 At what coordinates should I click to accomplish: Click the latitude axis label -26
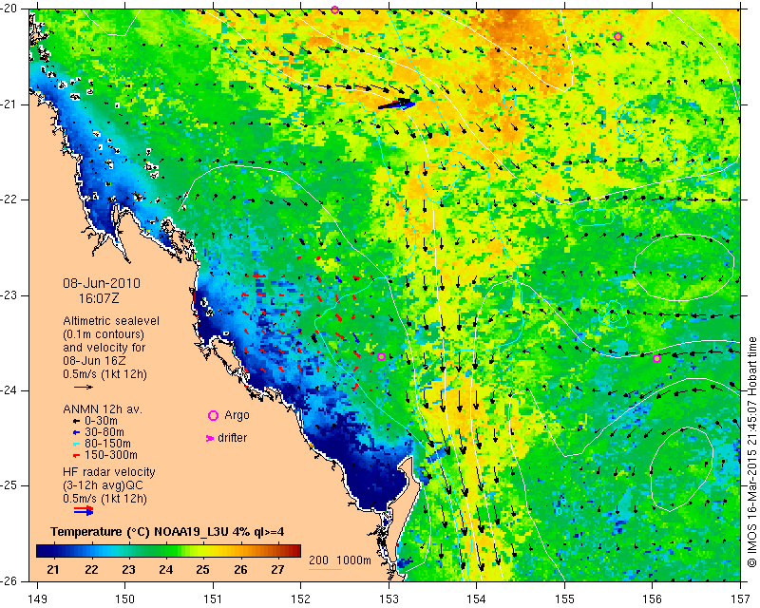coord(9,580)
